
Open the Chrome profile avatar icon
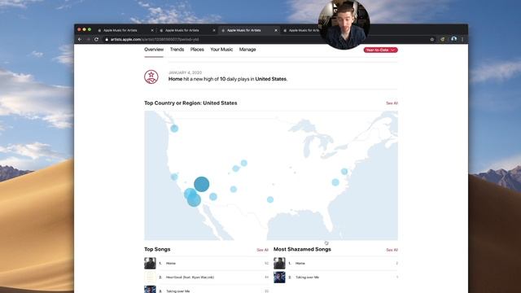coord(454,39)
